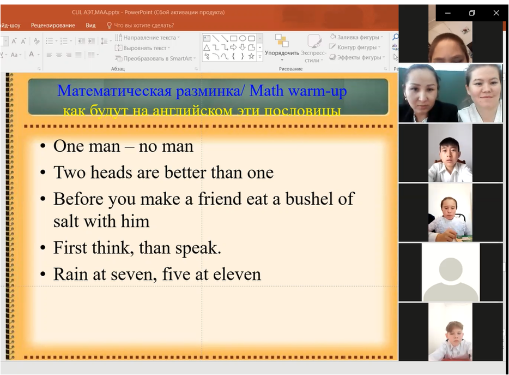Click the increase indent icon
Screen dimensions: 509x375
[91, 40]
